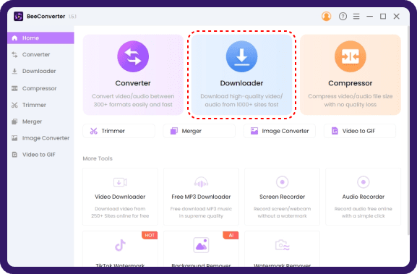Select Home in the sidebar
Image resolution: width=417 pixels, height=274 pixels.
tap(40, 38)
